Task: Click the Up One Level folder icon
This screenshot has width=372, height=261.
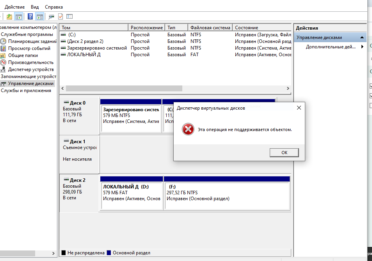Action: tap(9, 17)
